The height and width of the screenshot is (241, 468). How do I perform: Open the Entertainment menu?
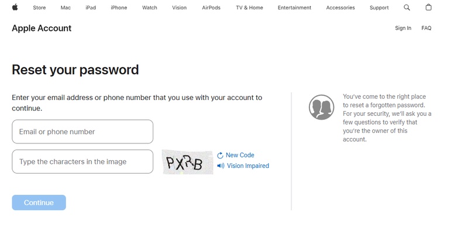(295, 8)
